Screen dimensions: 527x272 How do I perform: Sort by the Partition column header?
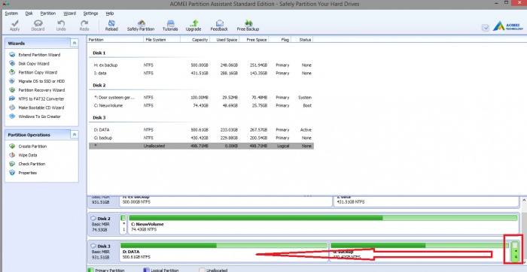[x=115, y=40]
